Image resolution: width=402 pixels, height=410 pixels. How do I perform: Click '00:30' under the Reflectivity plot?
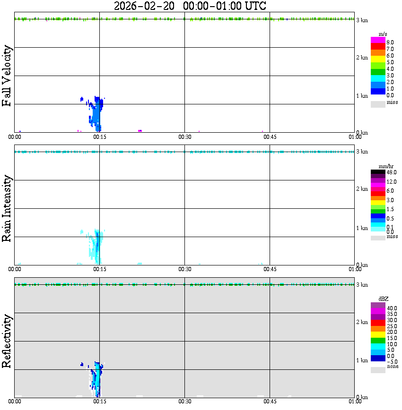185,401
